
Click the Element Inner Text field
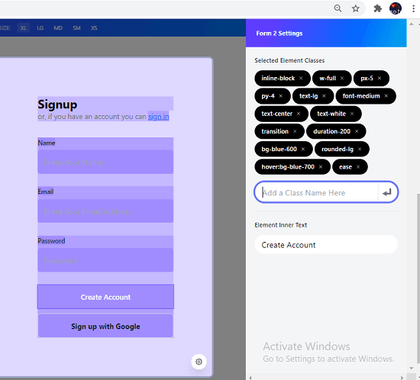[326, 245]
